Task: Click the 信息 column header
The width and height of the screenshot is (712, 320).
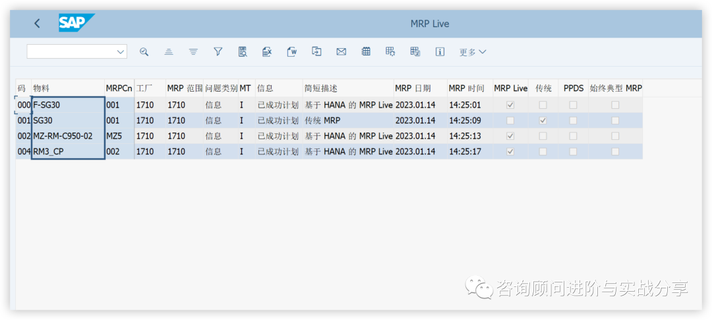Action: (279, 88)
